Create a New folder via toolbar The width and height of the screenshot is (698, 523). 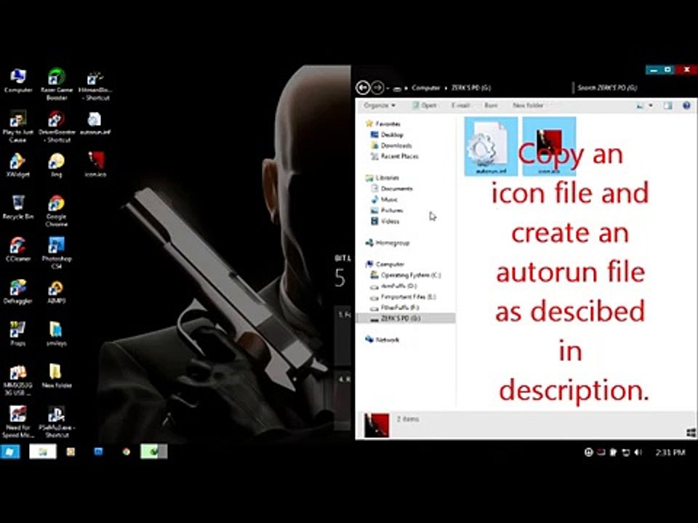(x=528, y=105)
